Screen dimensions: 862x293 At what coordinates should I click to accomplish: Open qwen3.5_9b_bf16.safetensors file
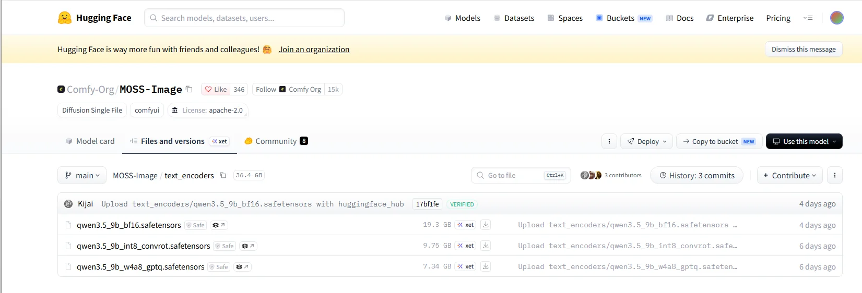129,225
